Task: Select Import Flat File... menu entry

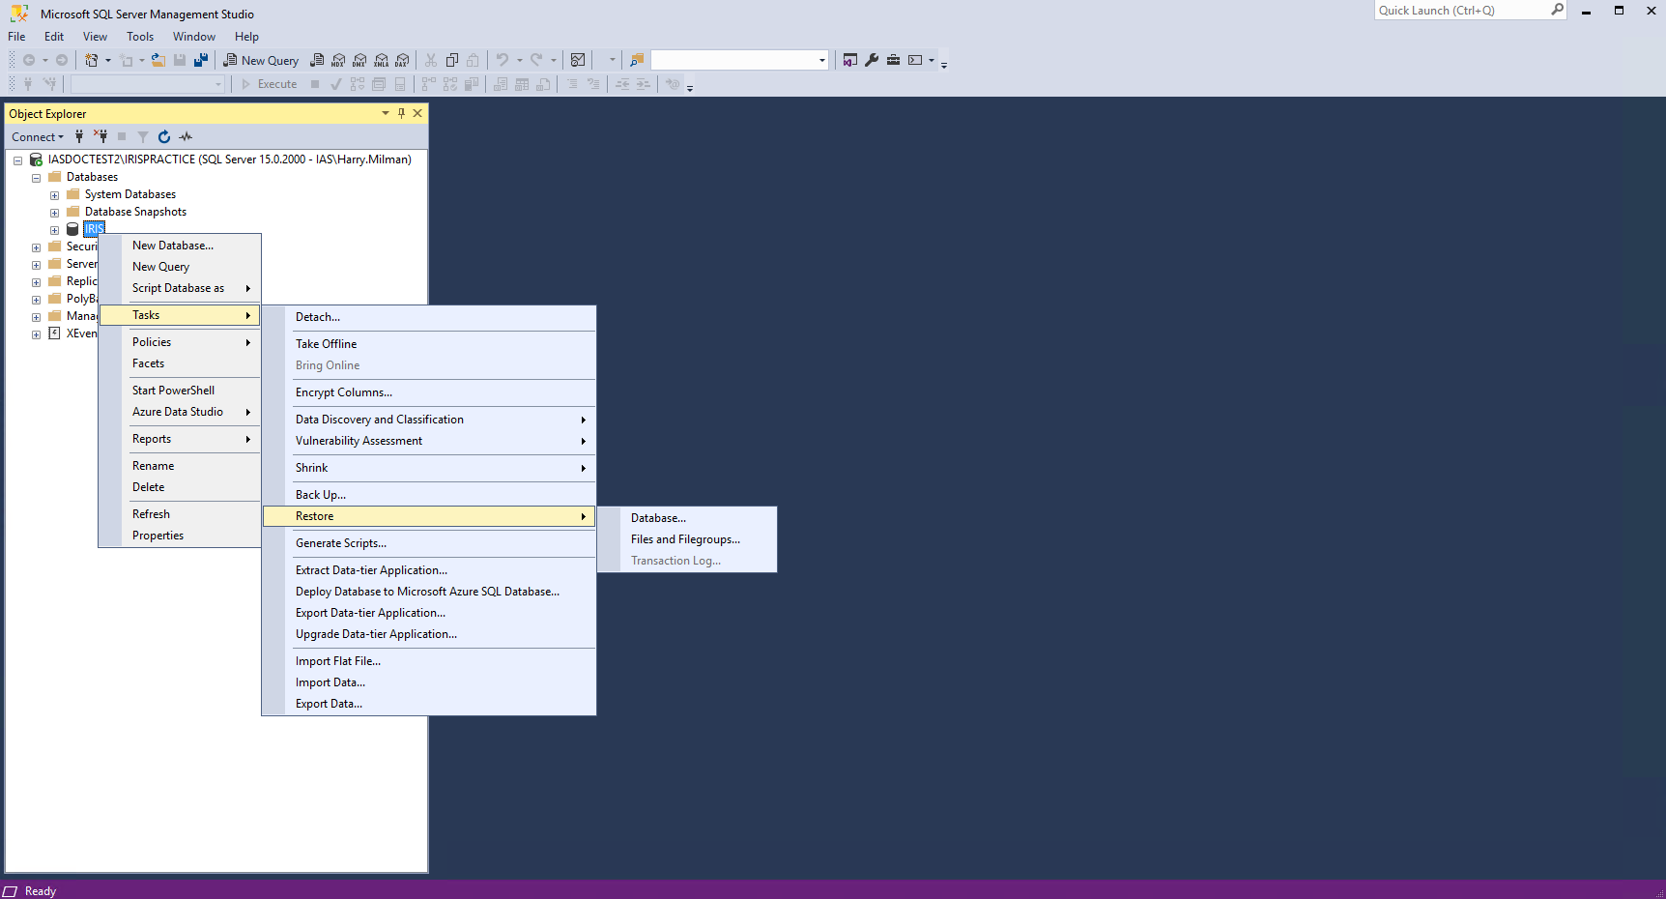Action: (429, 661)
